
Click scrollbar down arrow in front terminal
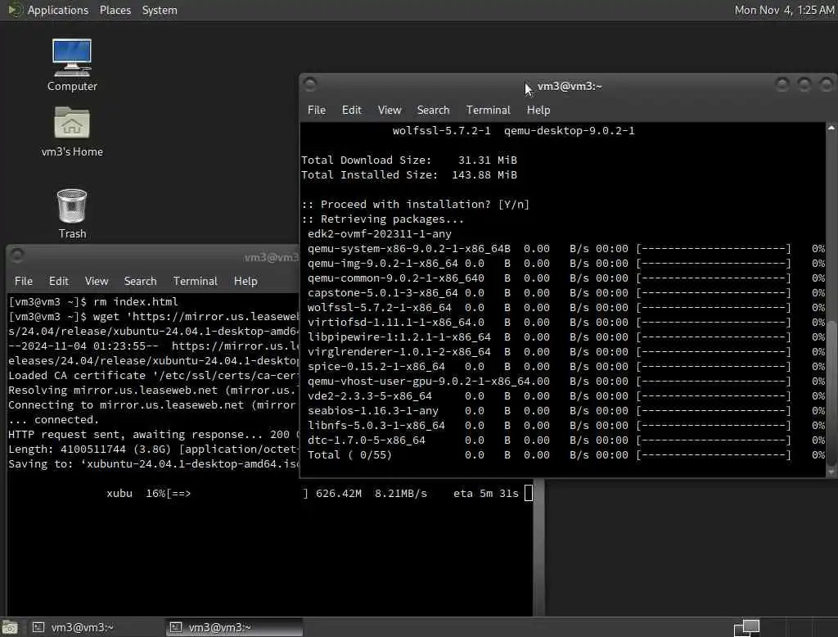point(831,472)
